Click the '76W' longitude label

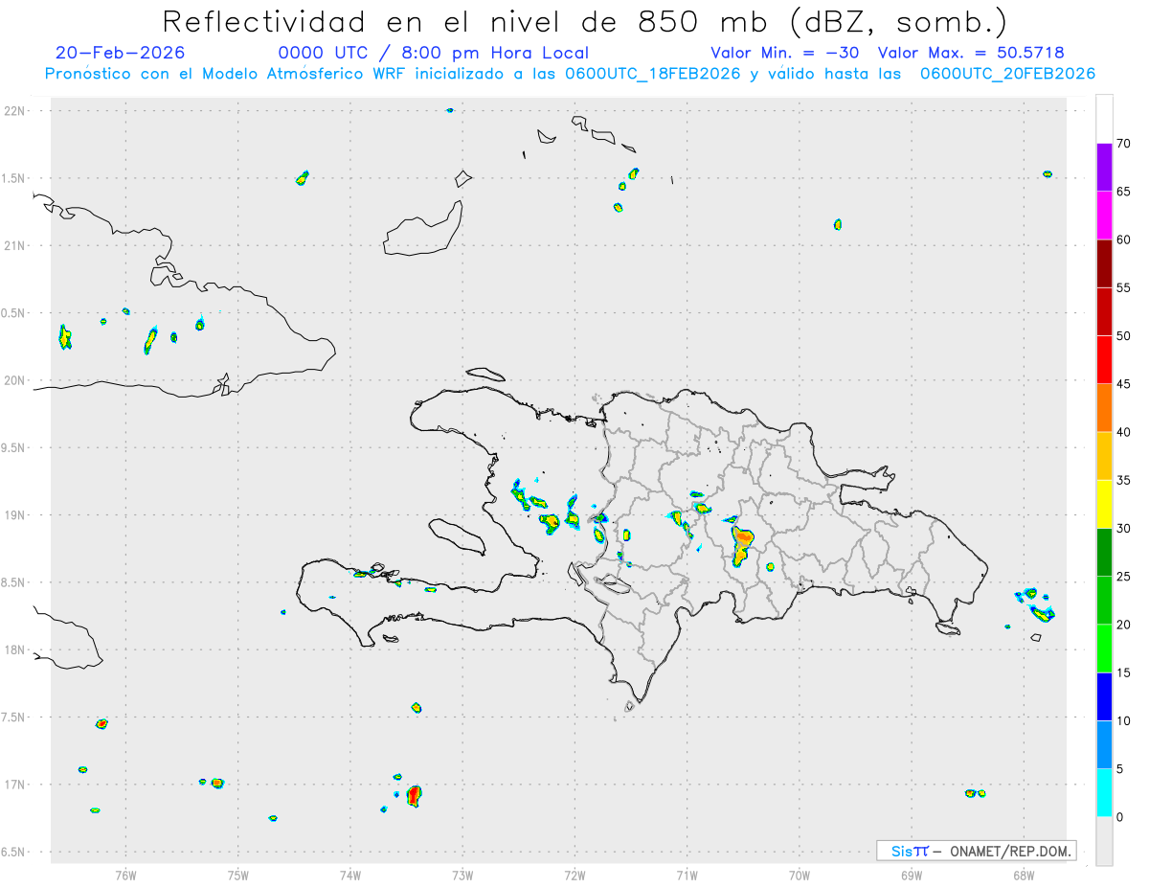click(125, 875)
